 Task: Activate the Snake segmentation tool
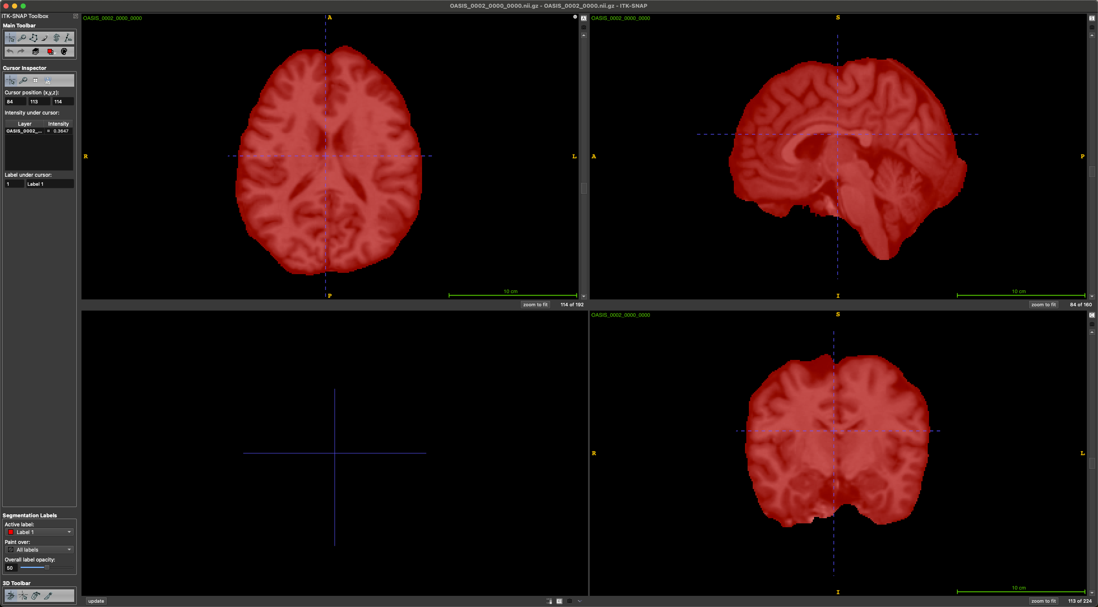pyautogui.click(x=57, y=38)
